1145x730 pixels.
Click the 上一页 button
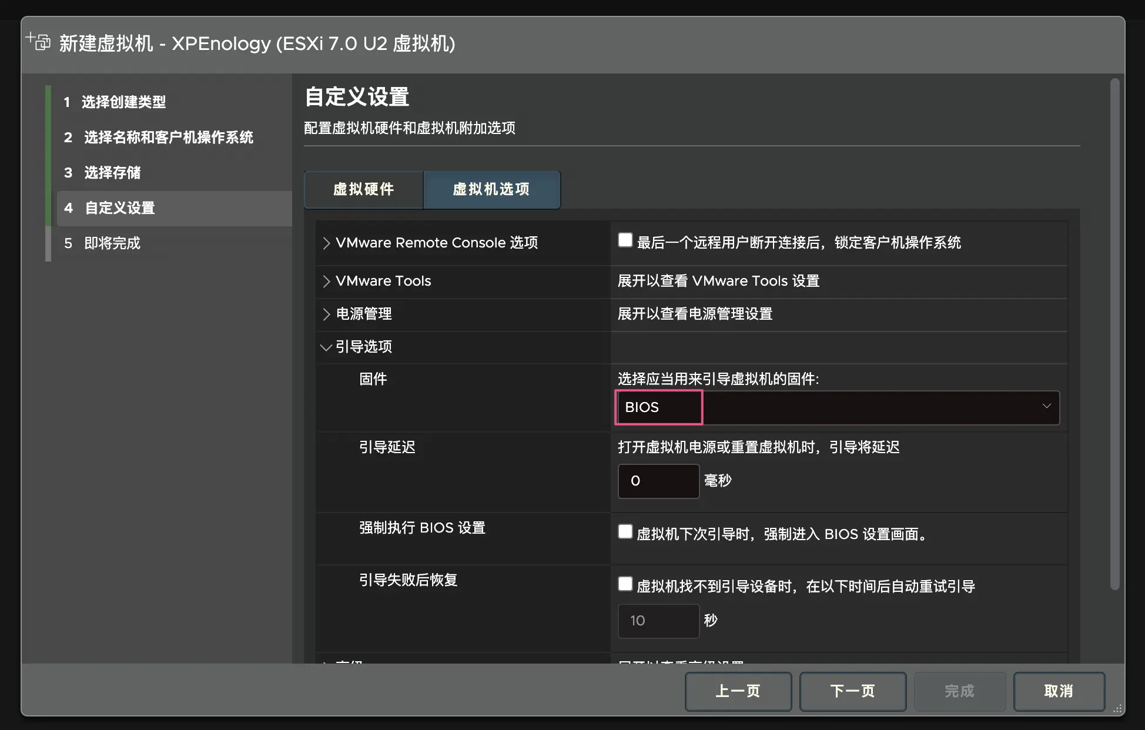click(x=738, y=691)
